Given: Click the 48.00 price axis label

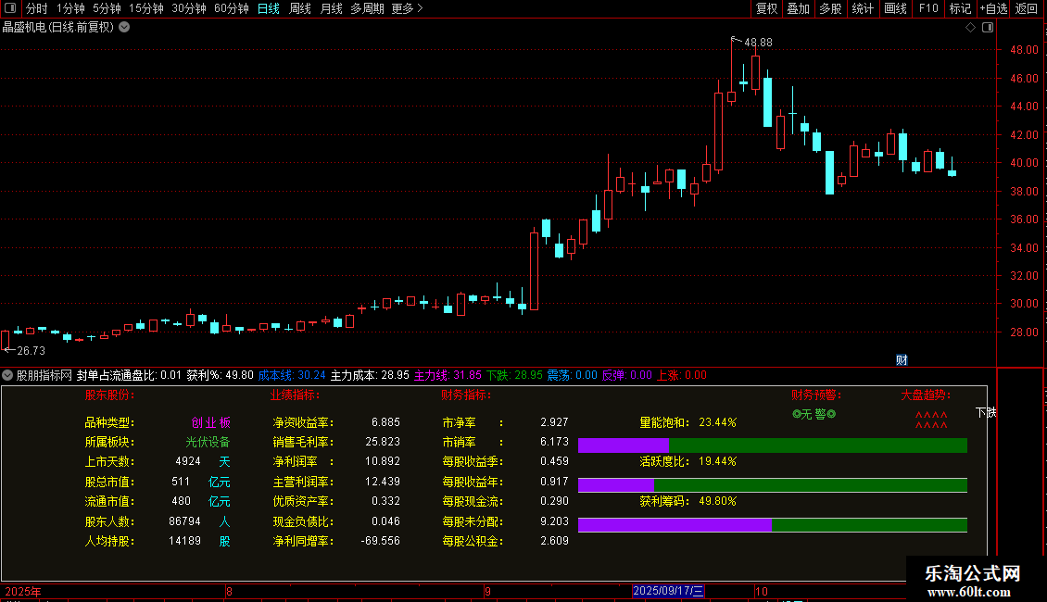Looking at the screenshot, I should (1024, 49).
